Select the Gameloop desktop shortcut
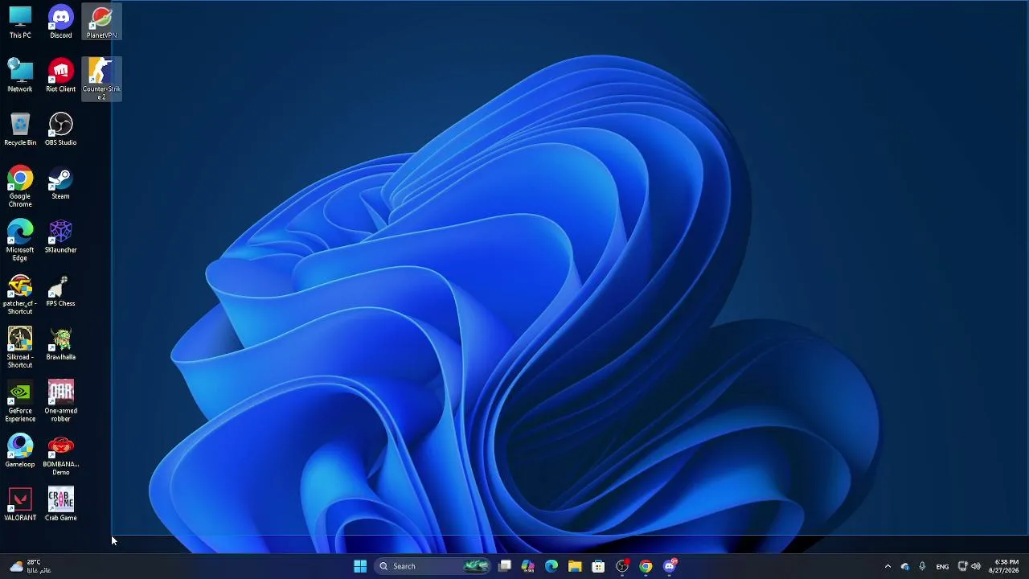Image resolution: width=1029 pixels, height=579 pixels. [x=20, y=451]
